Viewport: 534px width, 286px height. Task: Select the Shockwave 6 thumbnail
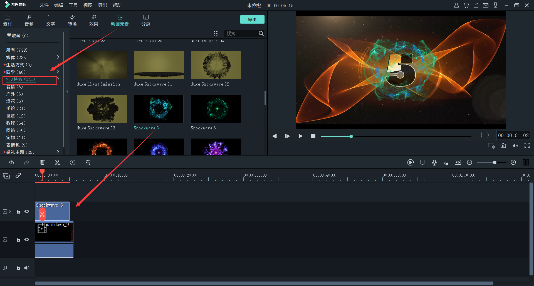216,109
